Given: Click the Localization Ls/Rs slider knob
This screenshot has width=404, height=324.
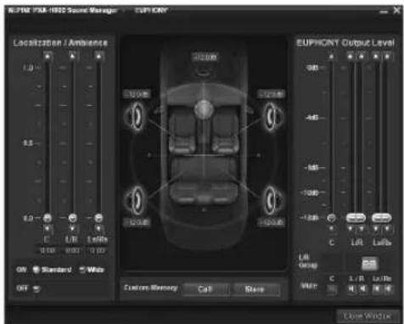Looking at the screenshot, I should [98, 218].
